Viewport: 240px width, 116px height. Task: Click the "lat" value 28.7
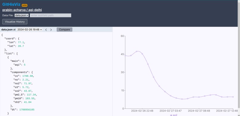coord(21,46)
